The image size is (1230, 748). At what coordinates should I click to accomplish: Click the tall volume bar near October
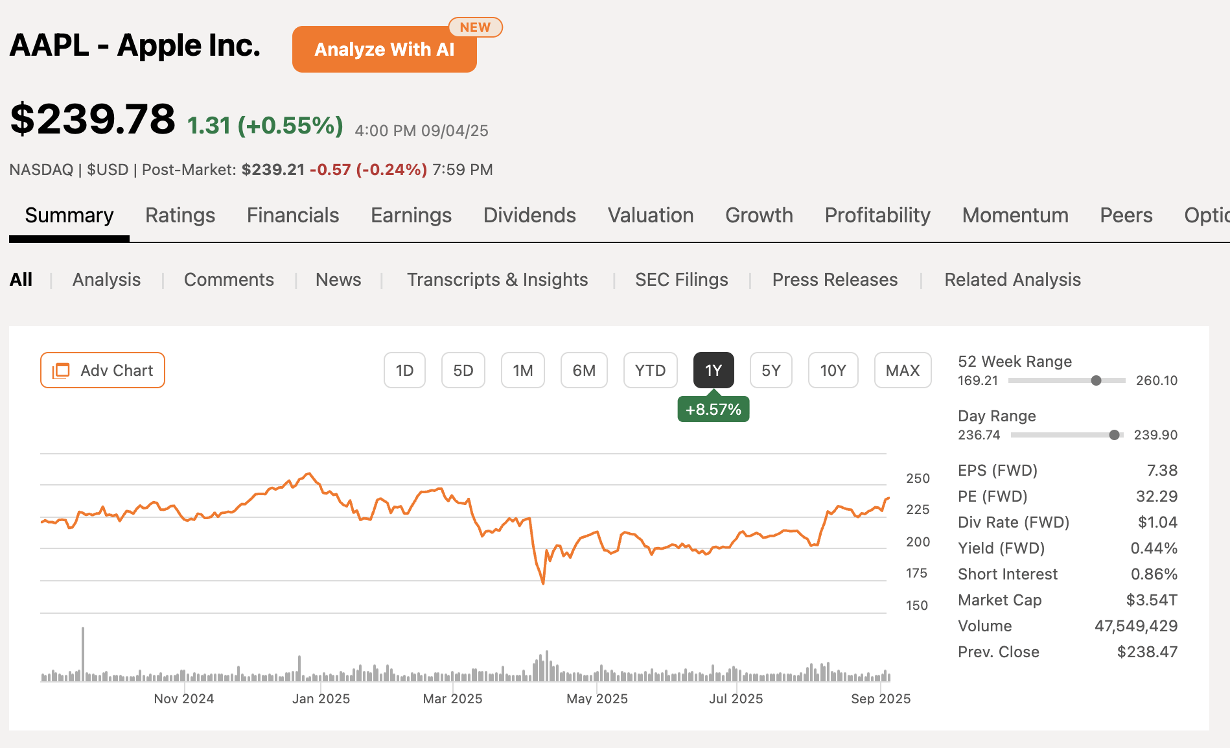click(x=83, y=653)
